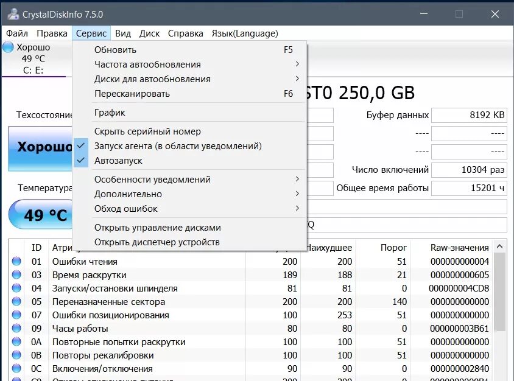Select the Ошибки чтения attribute row
Viewport: 514px width, 381px height.
point(251,262)
